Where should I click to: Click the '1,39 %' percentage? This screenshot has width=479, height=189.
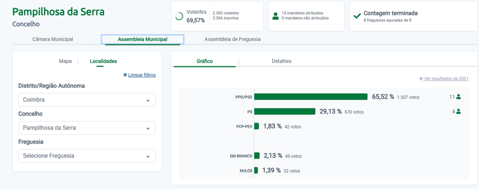[x=272, y=170]
